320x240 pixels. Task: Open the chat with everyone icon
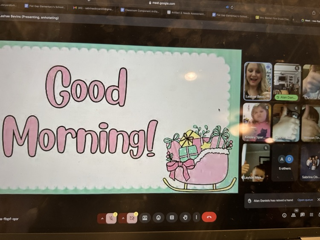coord(303,215)
